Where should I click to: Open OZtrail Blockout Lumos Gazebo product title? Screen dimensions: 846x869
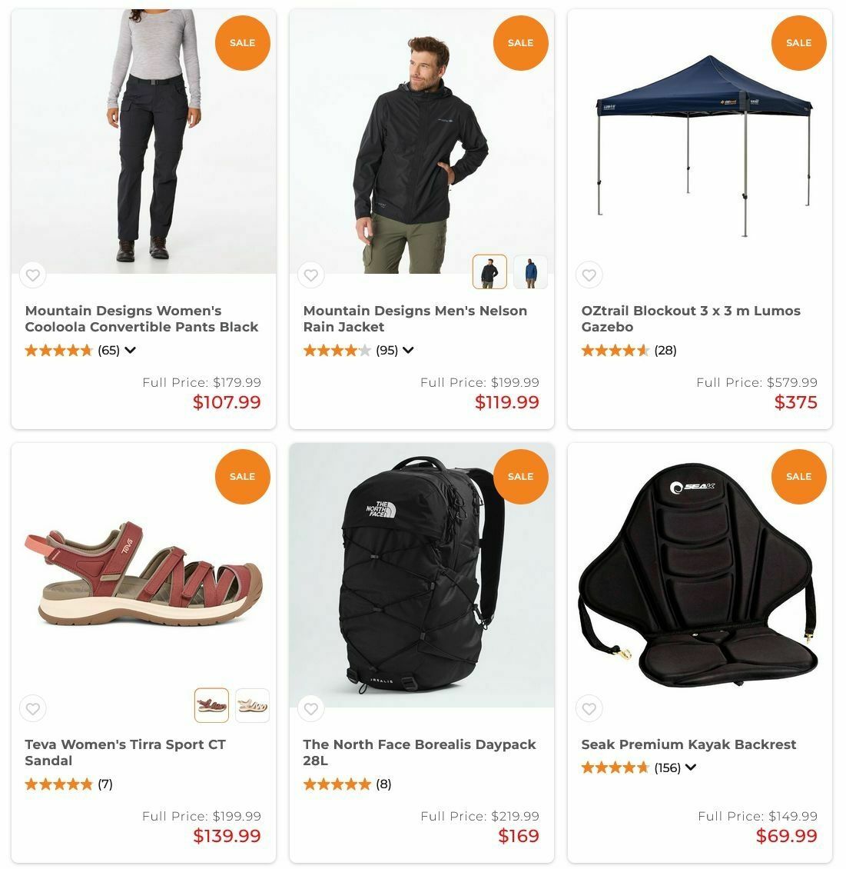[x=691, y=318]
